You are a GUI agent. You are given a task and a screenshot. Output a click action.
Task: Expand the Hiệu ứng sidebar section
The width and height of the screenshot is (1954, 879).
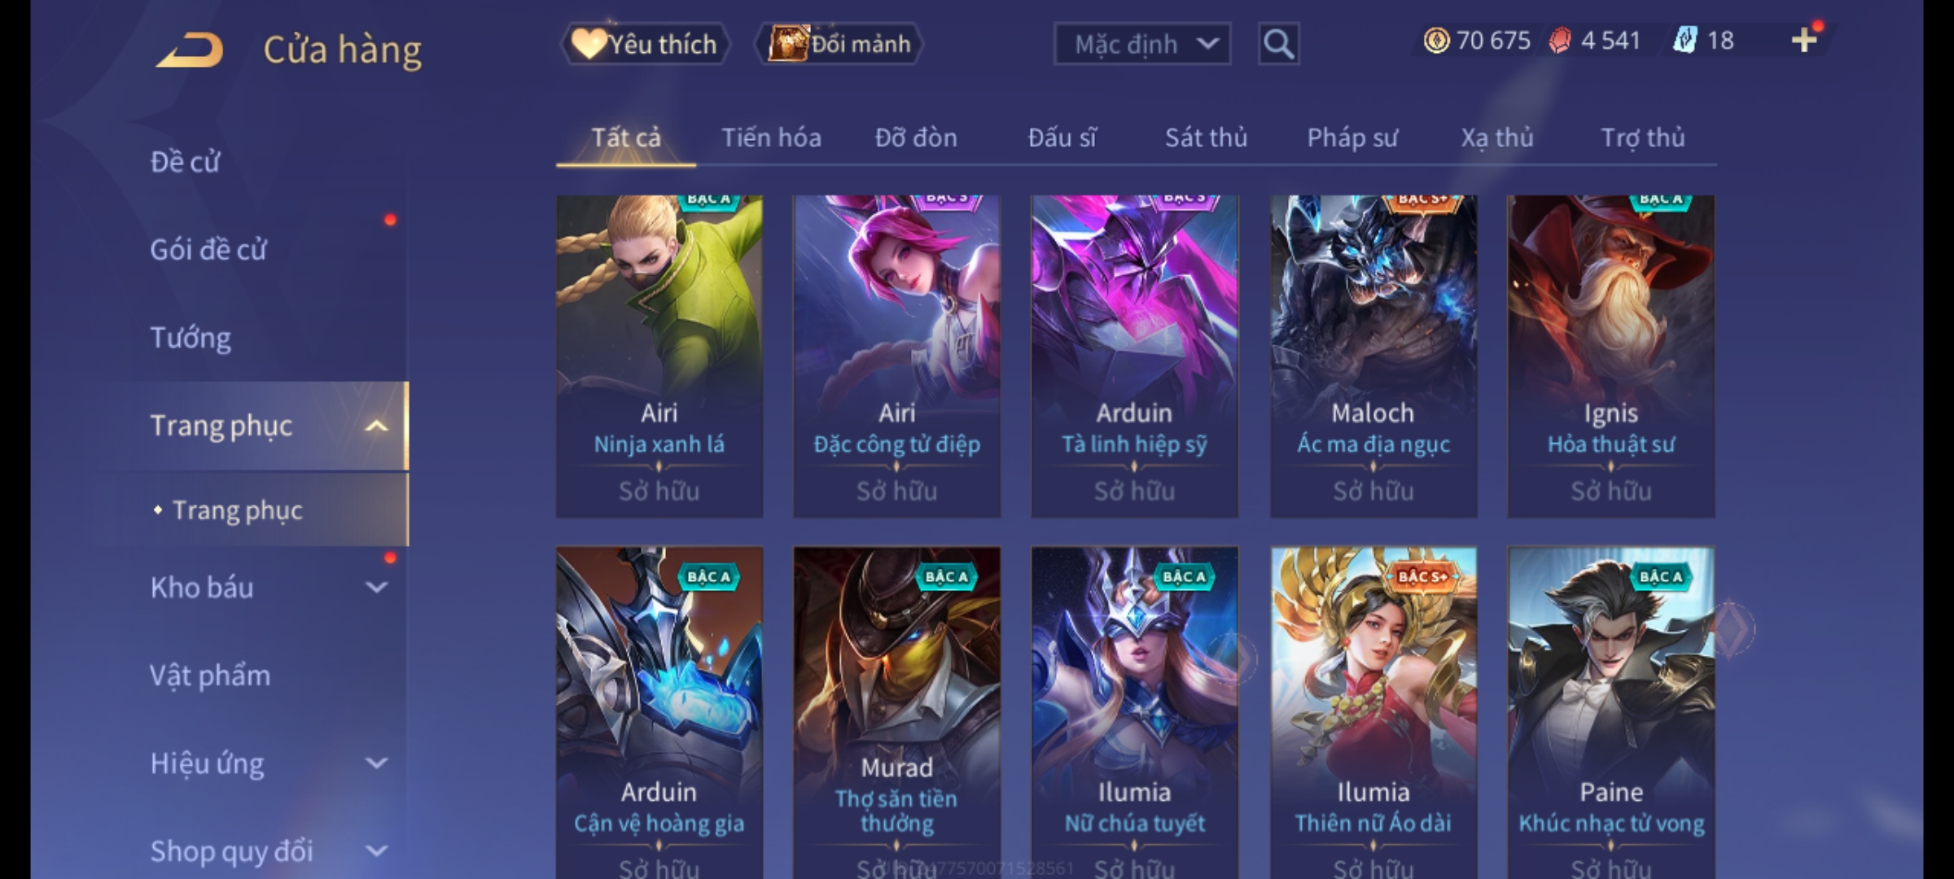point(376,763)
